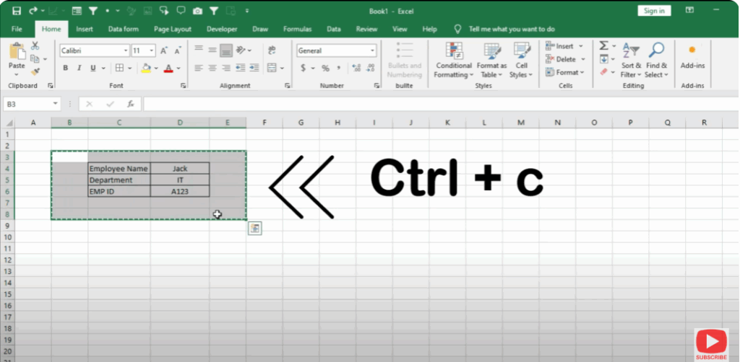Click the fx Insert Function icon
Screen dimensions: 740x362
(x=131, y=104)
